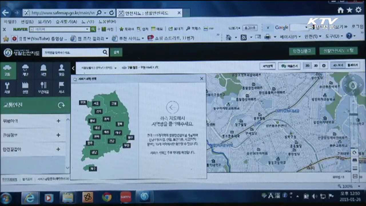
Task: Click the 생활안전지도 site logo
Action: [x=21, y=53]
